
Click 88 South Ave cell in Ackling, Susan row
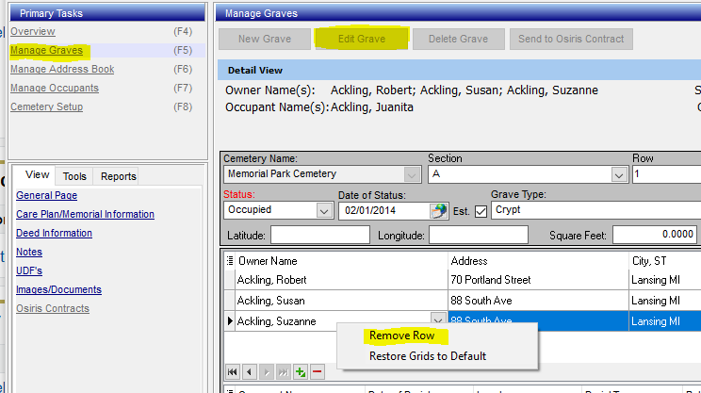[538, 301]
